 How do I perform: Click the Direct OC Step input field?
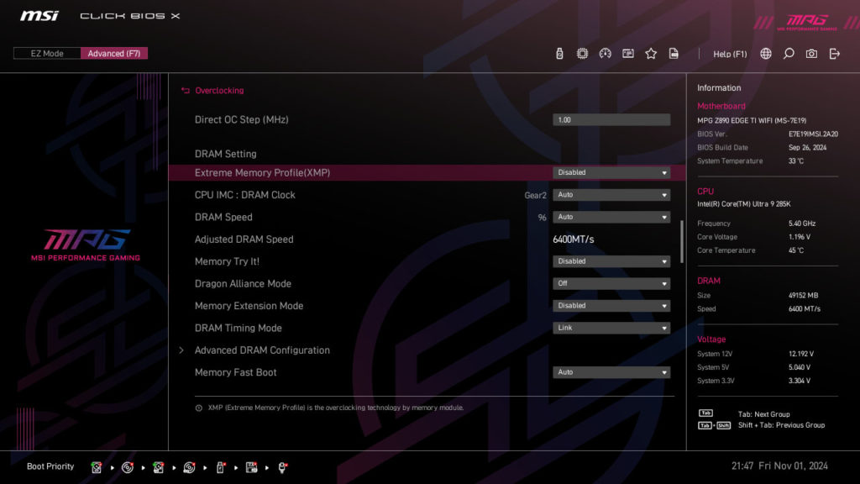click(611, 119)
